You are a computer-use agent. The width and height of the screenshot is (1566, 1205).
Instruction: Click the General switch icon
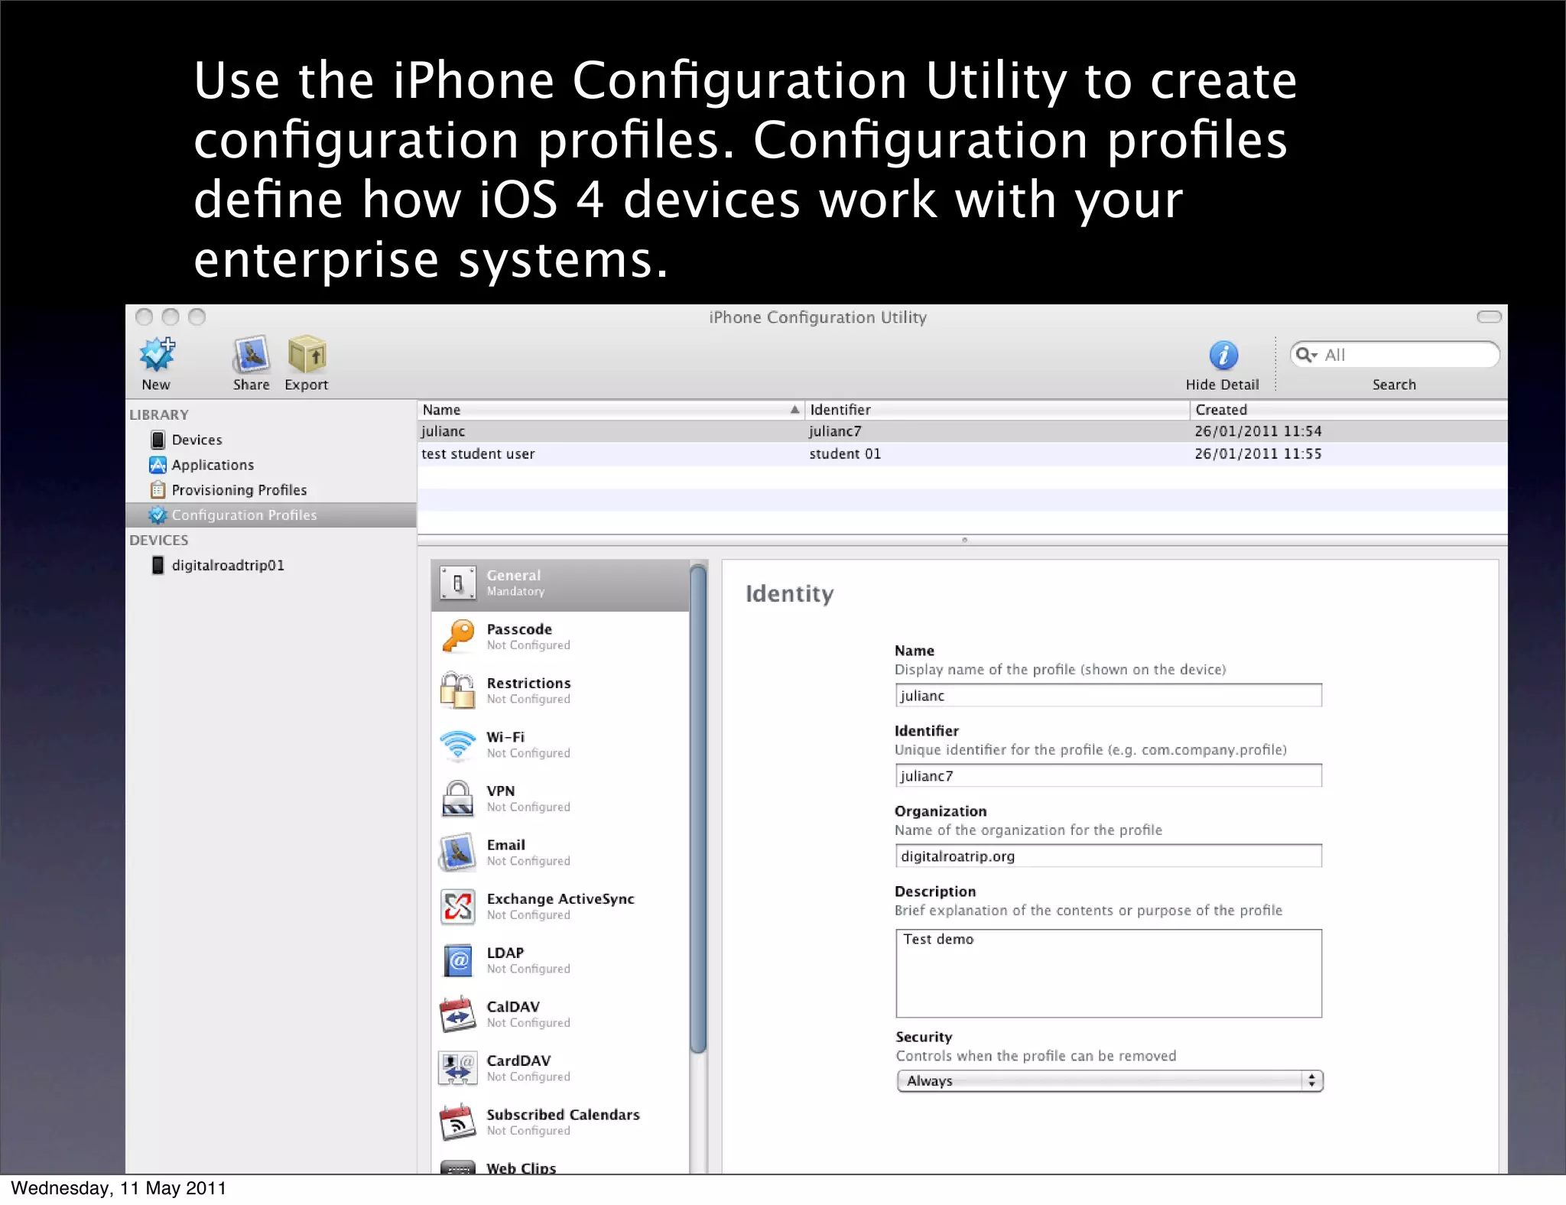pos(457,584)
